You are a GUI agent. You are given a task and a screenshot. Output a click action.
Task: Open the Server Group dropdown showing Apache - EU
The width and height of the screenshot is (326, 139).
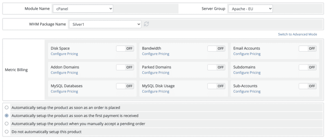[251, 9]
